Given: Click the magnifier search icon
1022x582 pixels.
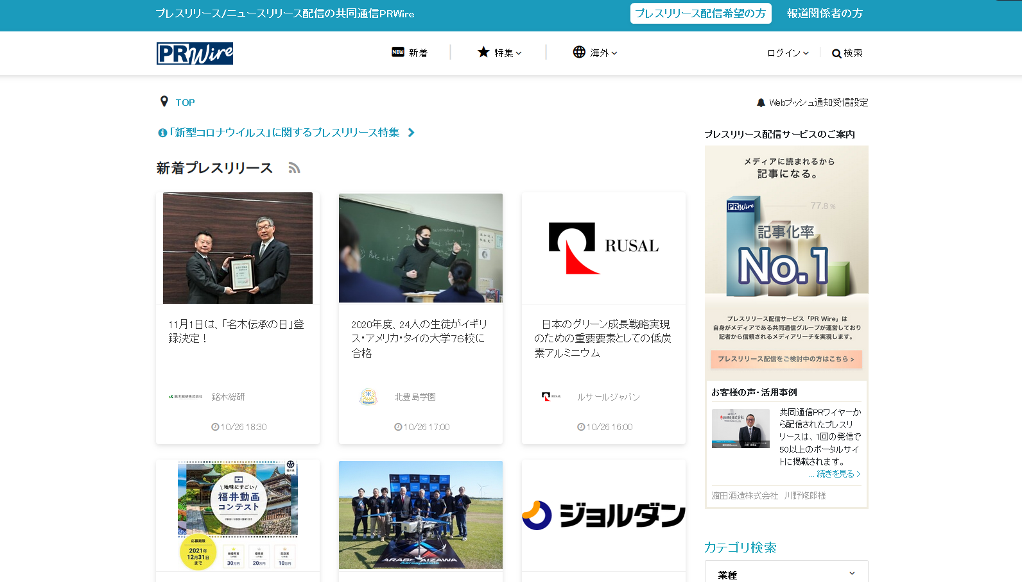Looking at the screenshot, I should coord(836,54).
